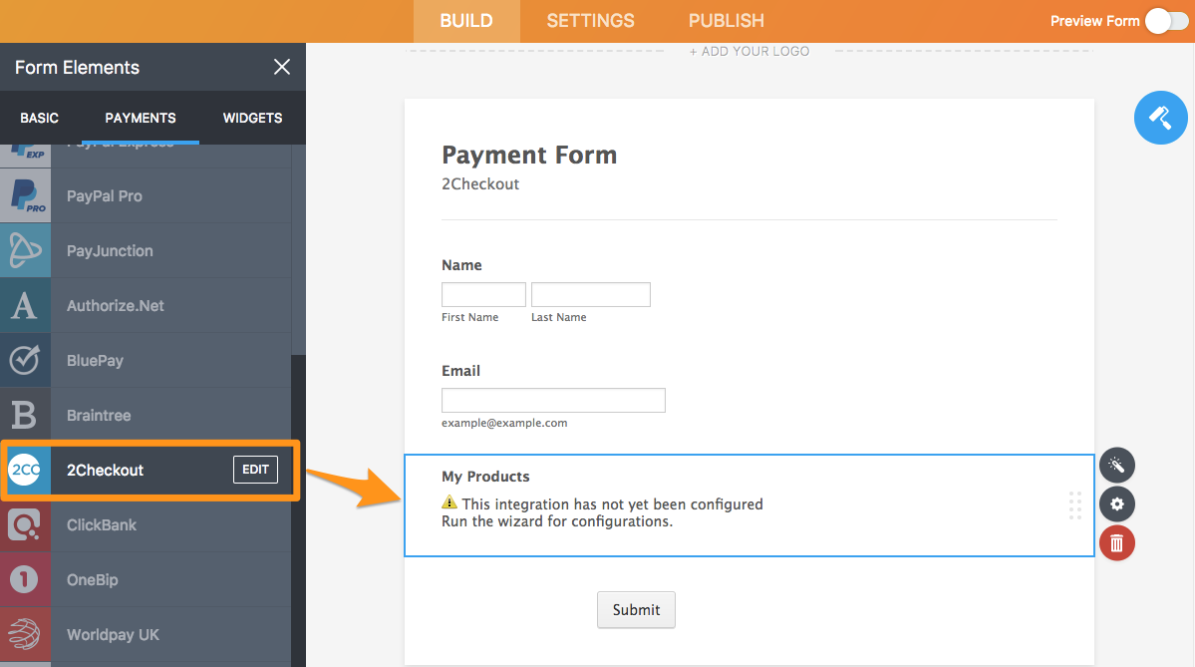Image resolution: width=1195 pixels, height=667 pixels.
Task: Delete My Products field with trash icon
Action: (1116, 542)
